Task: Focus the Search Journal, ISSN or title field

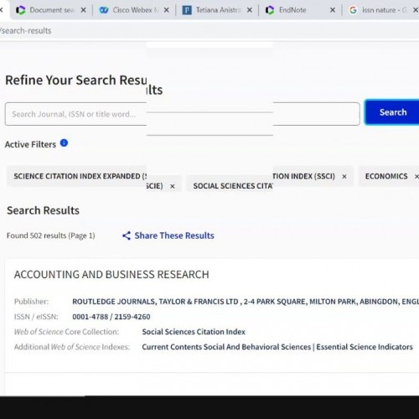Action: (182, 114)
